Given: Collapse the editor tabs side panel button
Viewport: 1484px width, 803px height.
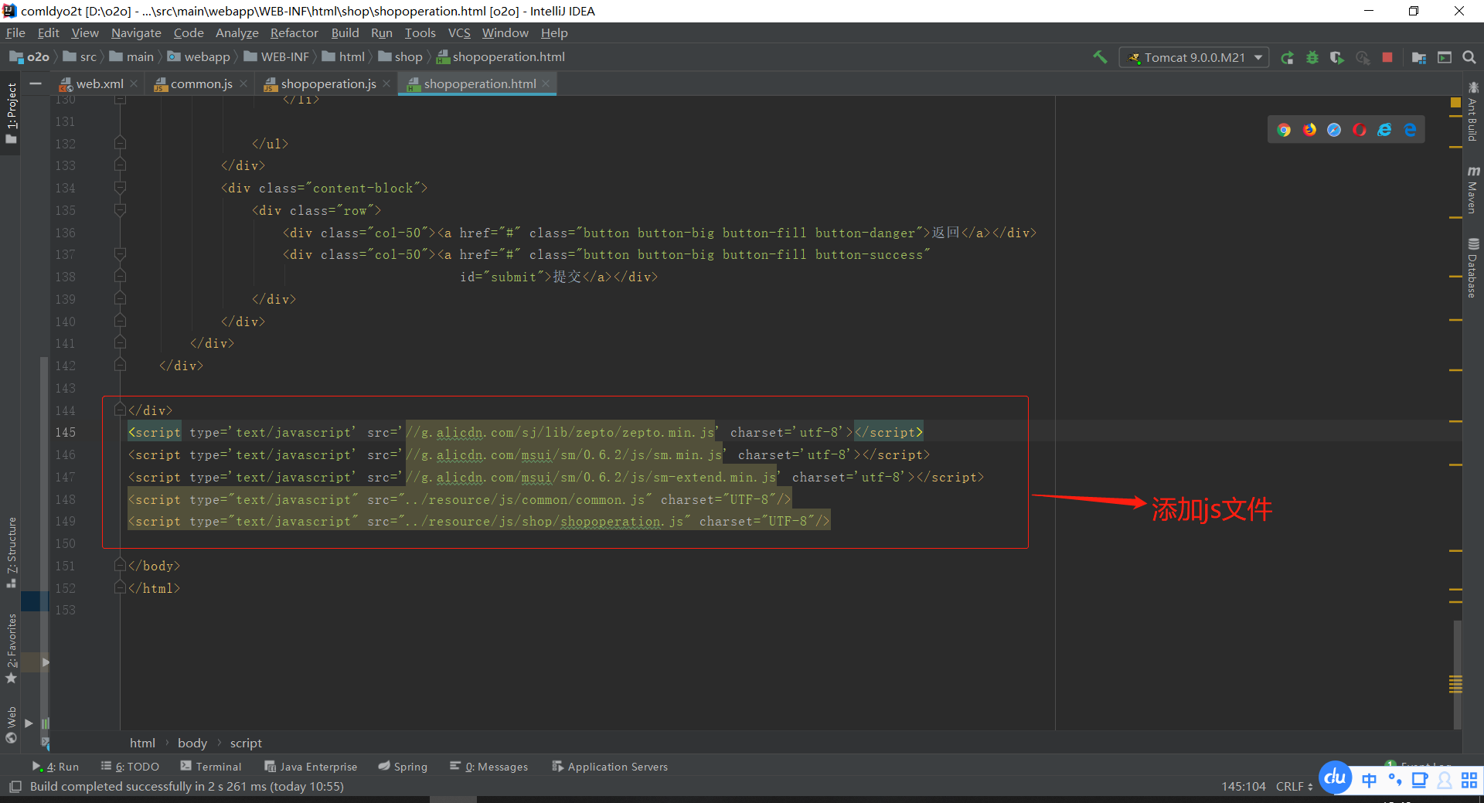Looking at the screenshot, I should pos(36,83).
